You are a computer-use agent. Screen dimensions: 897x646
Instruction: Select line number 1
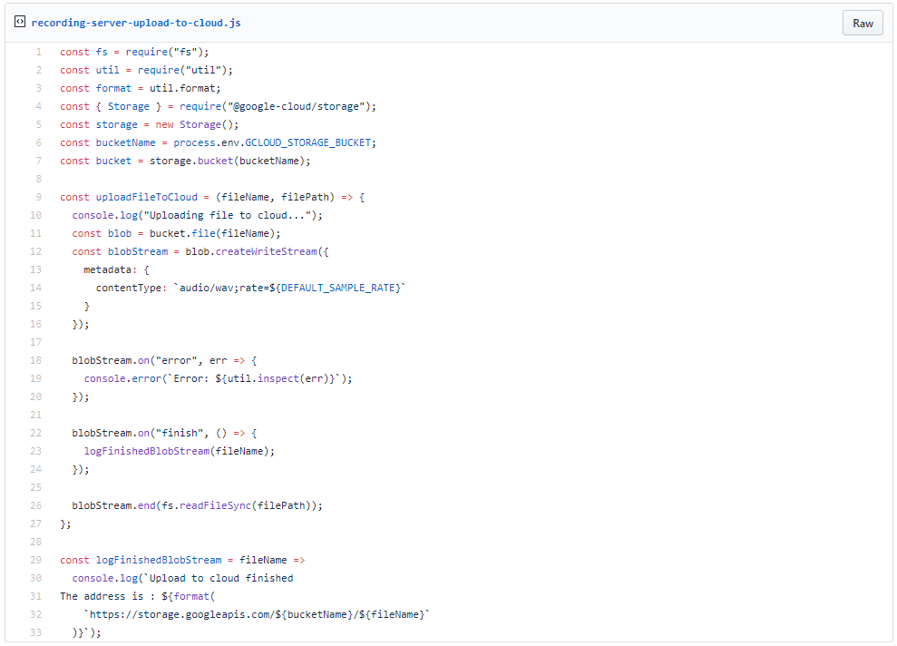tap(39, 52)
